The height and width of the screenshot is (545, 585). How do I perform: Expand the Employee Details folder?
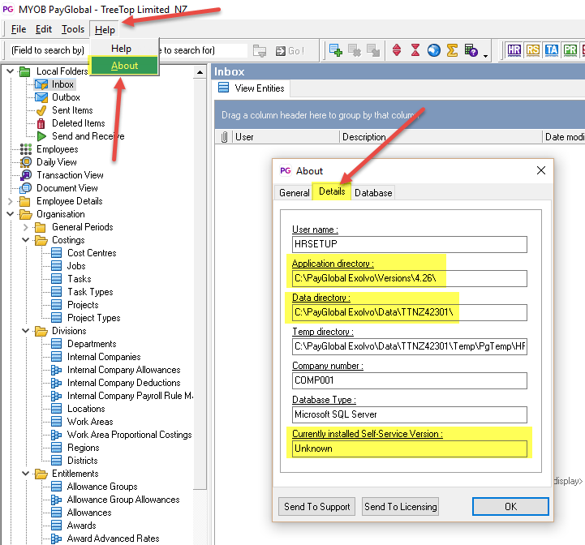tap(11, 201)
